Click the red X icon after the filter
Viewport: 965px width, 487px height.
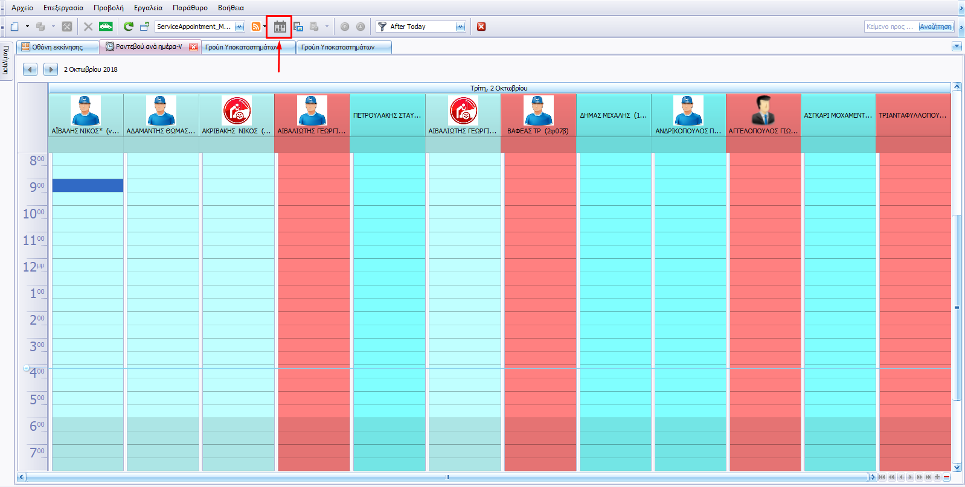click(x=481, y=27)
